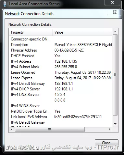Viewport: 124px width, 155px height.
Task: Click the network adapter icon in title bar
Action: [x=5, y=4]
